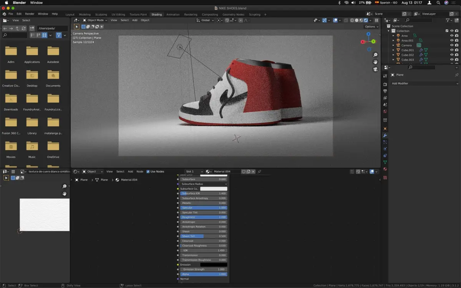Open Global transform orientation dropdown
The width and height of the screenshot is (461, 288).
[205, 20]
